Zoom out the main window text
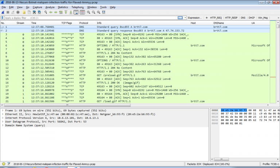Viewport: 280px width, 168px height. pyautogui.click(x=94, y=12)
